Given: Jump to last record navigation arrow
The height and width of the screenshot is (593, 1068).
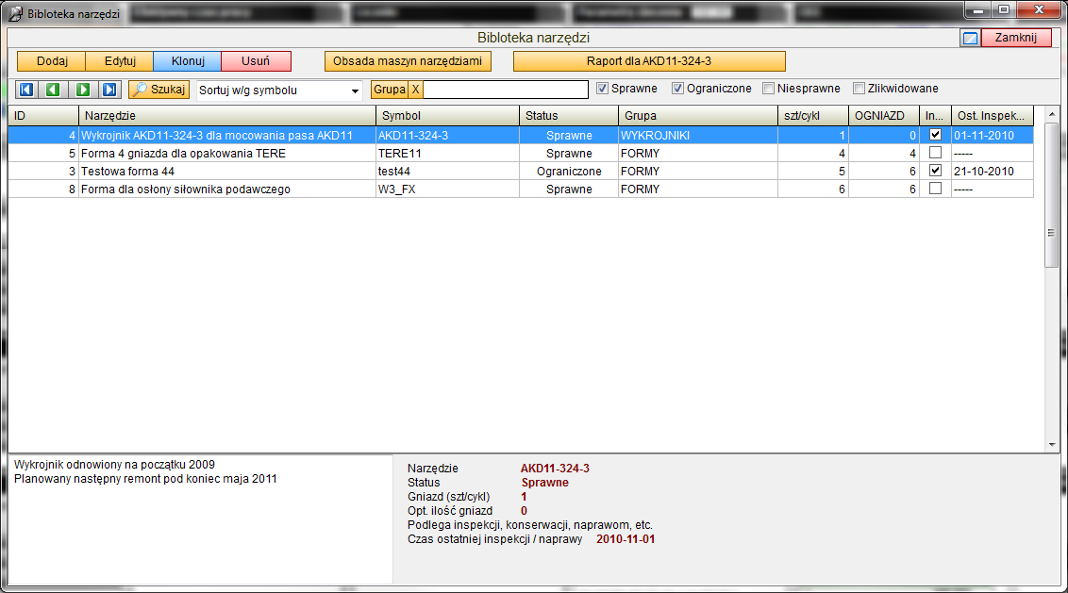Looking at the screenshot, I should [109, 90].
